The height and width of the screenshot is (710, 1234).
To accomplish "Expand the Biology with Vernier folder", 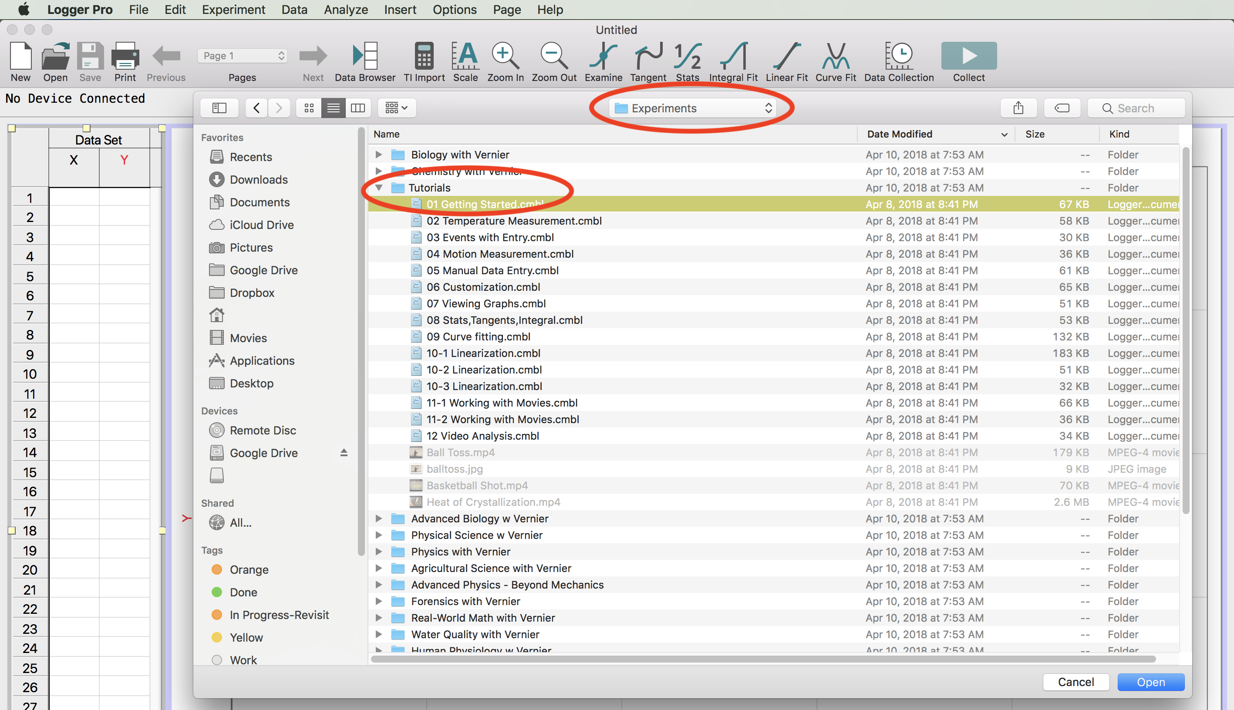I will click(x=378, y=155).
